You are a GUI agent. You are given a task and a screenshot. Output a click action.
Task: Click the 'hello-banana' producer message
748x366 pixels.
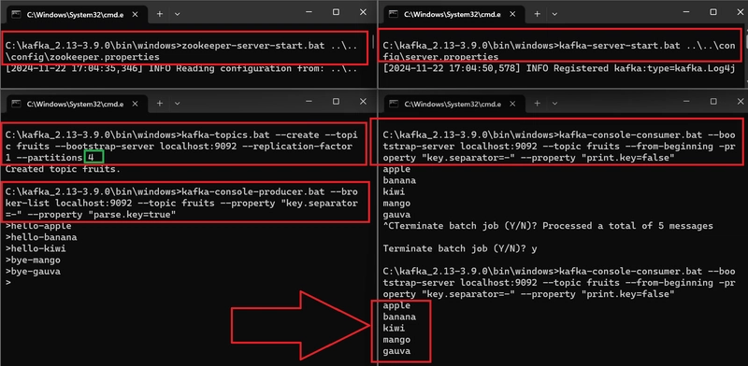(41, 237)
